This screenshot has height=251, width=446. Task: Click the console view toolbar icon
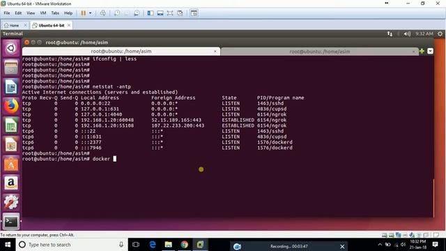[x=194, y=13]
